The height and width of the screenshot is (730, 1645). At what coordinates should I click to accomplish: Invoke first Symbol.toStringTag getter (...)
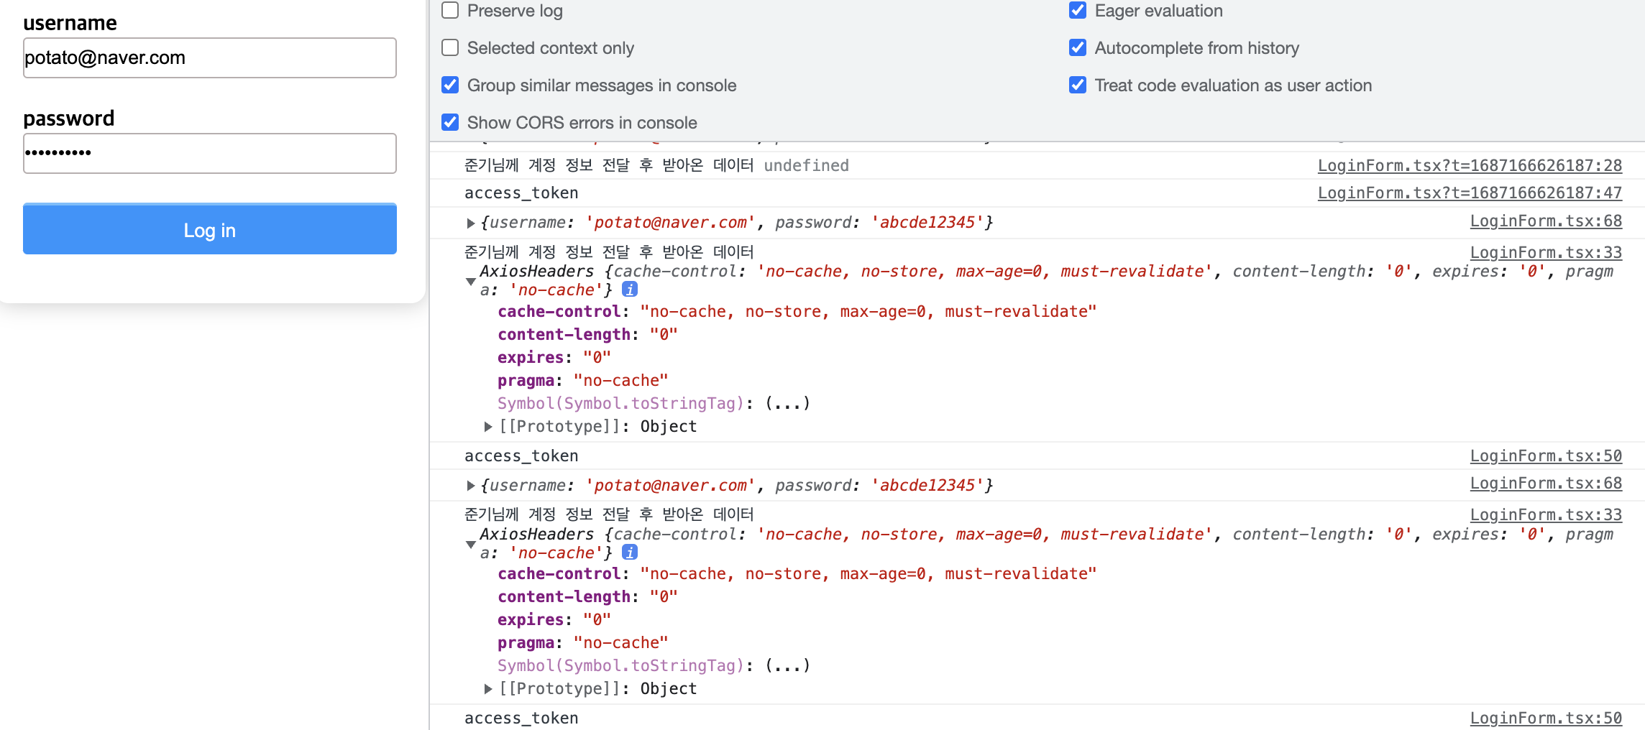(787, 403)
